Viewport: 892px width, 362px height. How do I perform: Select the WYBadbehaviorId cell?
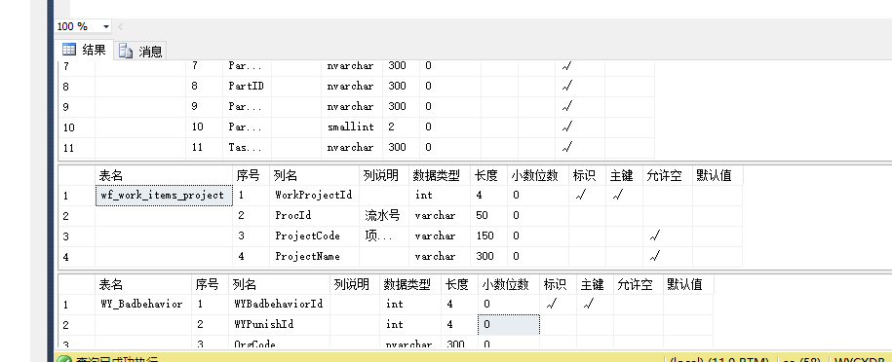(x=279, y=304)
